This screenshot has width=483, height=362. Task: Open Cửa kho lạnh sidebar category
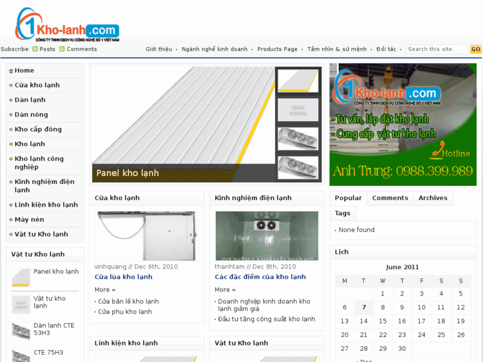(x=37, y=85)
